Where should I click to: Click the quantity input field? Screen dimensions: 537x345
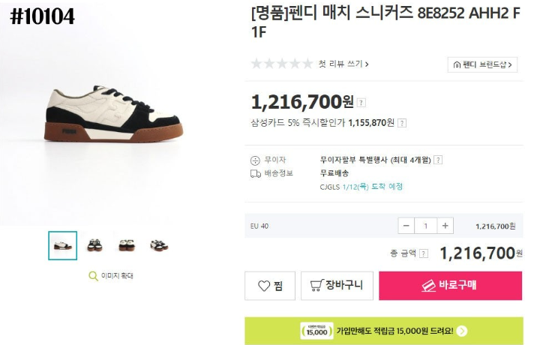426,226
